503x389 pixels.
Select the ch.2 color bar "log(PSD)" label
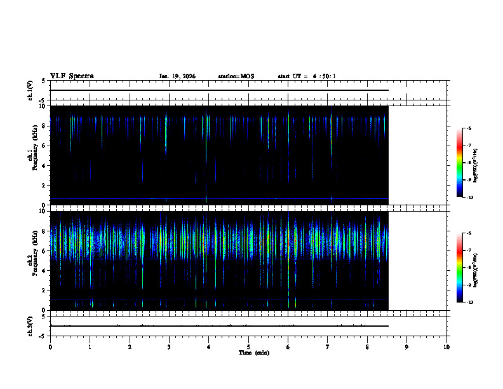click(476, 271)
